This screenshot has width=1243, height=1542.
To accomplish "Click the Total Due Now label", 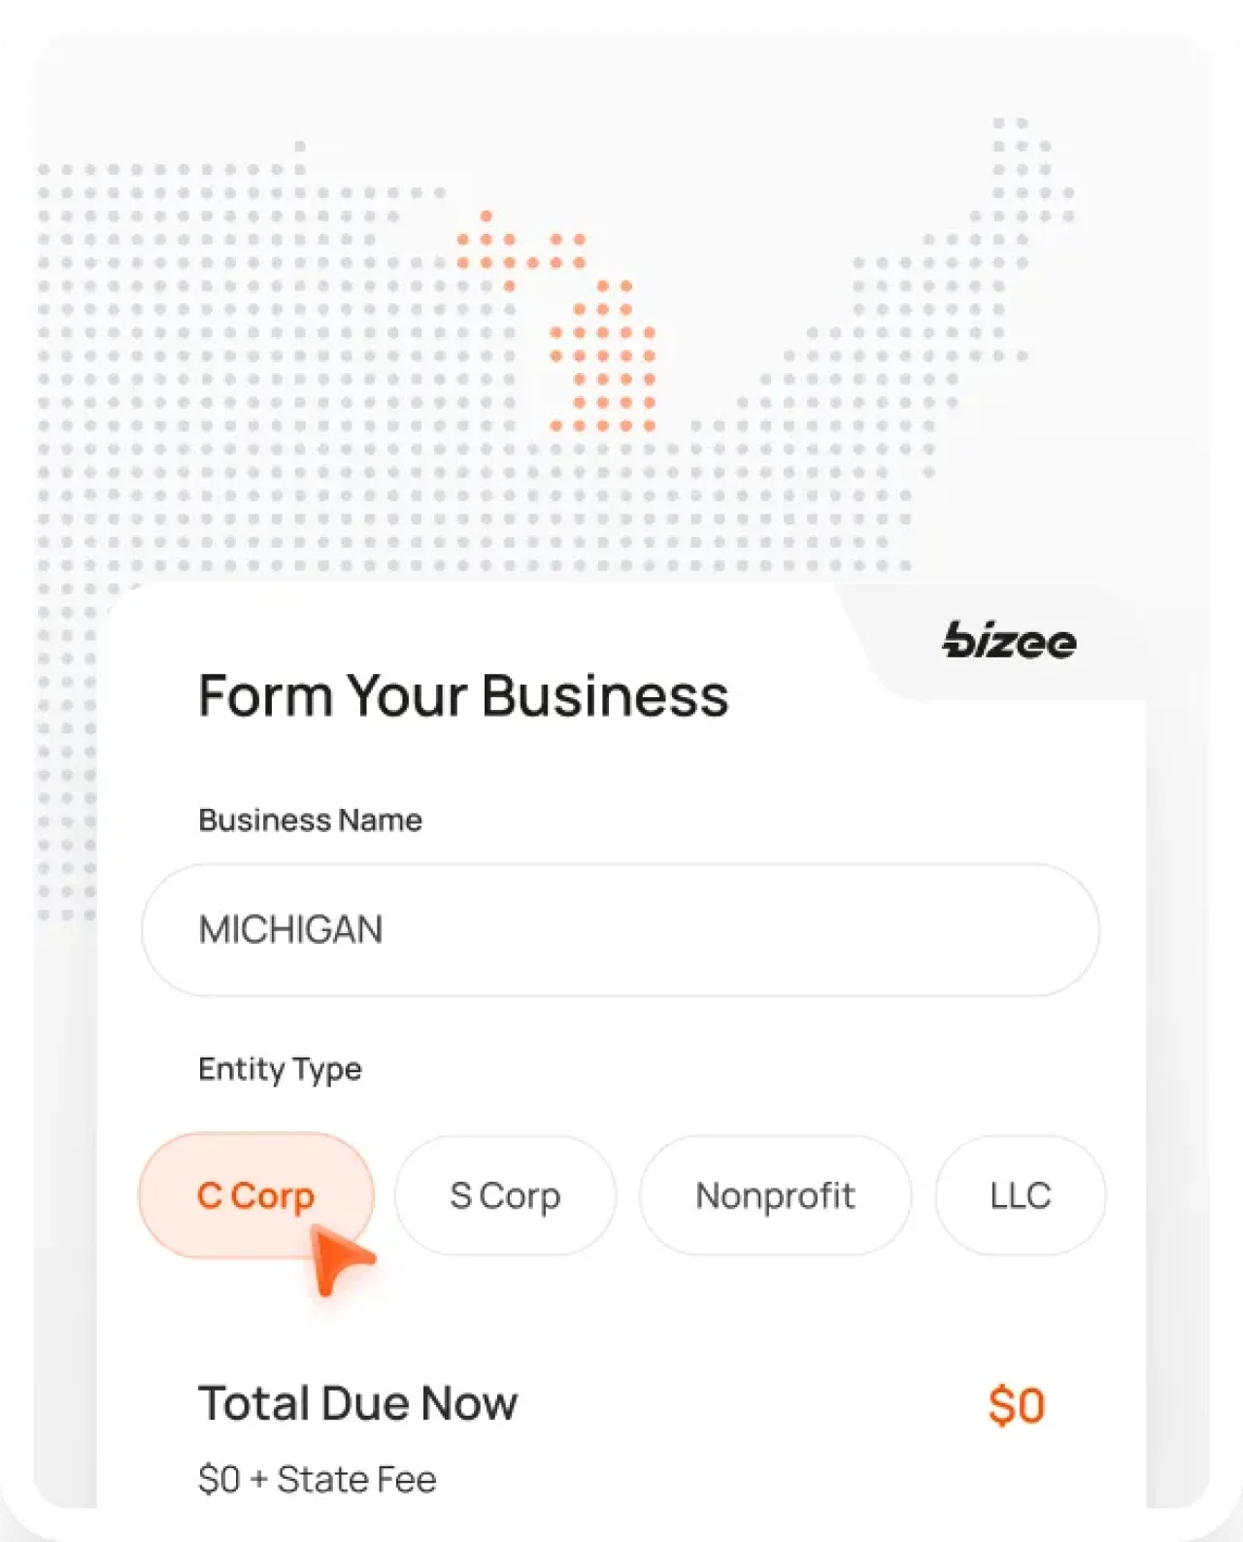I will coord(358,1402).
